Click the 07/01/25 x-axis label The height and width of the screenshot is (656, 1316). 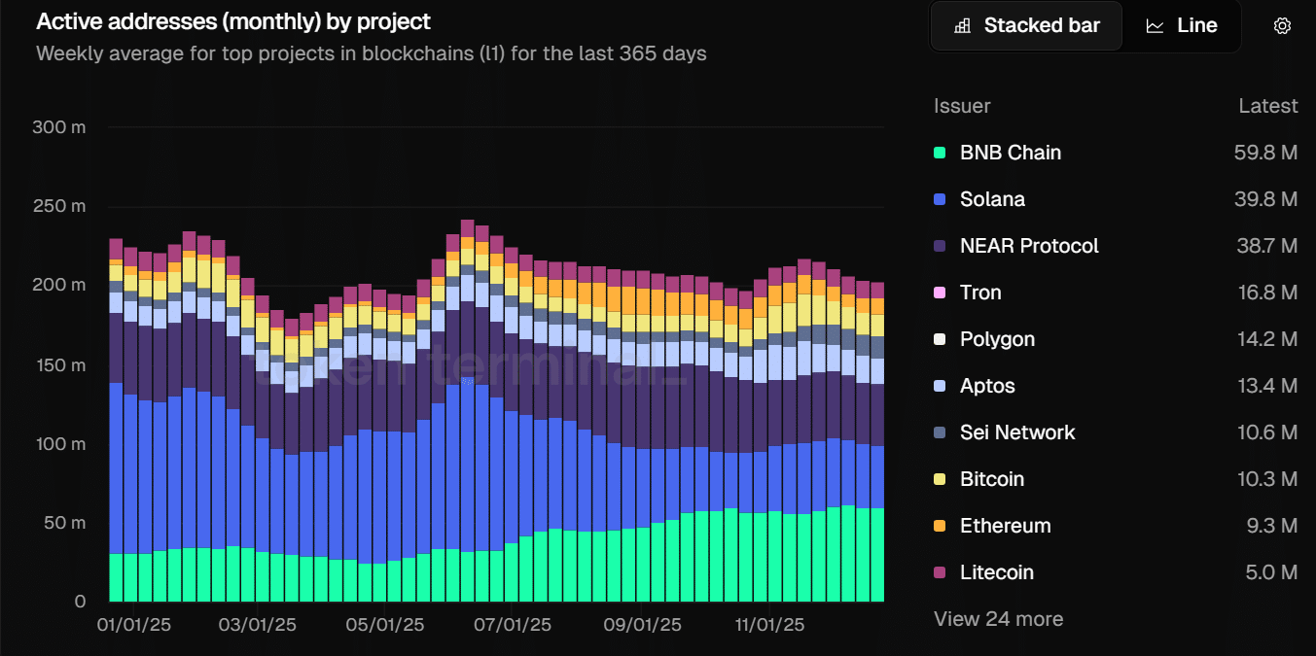tap(515, 625)
